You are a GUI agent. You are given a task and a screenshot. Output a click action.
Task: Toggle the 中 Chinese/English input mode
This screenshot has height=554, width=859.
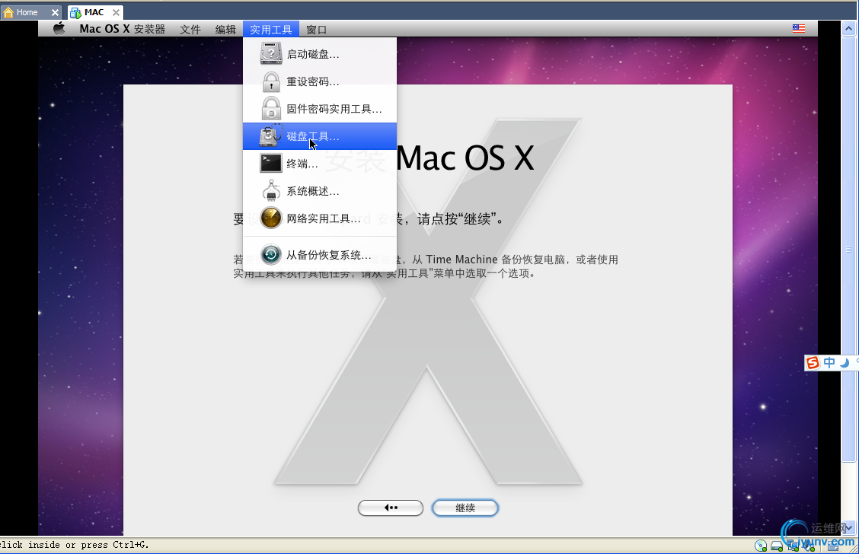click(x=829, y=362)
